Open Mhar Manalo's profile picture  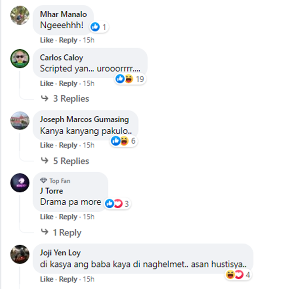coord(20,16)
